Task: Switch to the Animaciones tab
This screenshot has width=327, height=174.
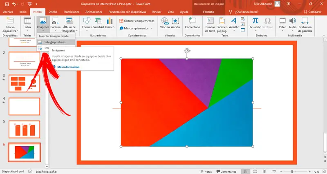Action: pos(94,12)
